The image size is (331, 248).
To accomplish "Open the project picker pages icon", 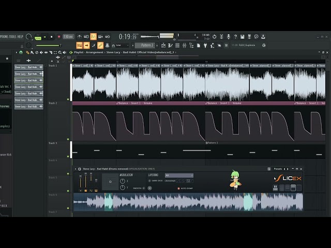I will click(x=199, y=45).
